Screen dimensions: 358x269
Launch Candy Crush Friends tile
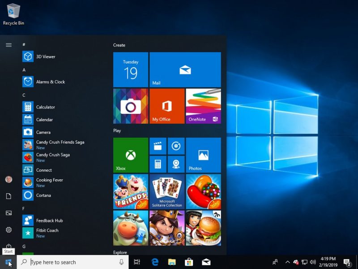(x=131, y=192)
